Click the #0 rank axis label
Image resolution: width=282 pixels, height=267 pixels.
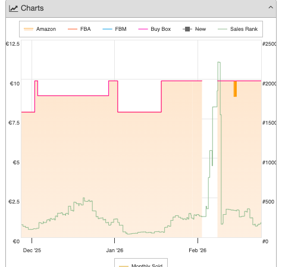[265, 241]
